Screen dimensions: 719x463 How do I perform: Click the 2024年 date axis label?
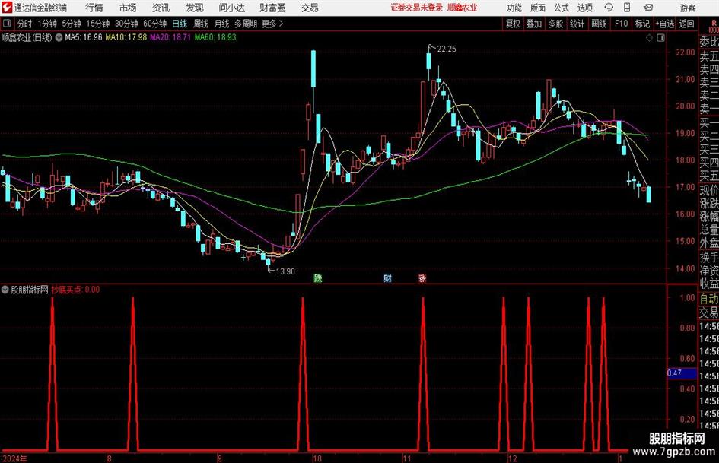15,458
